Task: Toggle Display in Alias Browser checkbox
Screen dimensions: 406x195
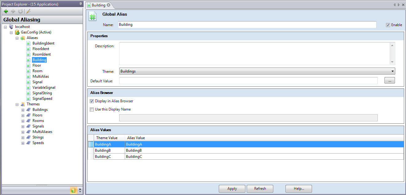Action: 92,101
